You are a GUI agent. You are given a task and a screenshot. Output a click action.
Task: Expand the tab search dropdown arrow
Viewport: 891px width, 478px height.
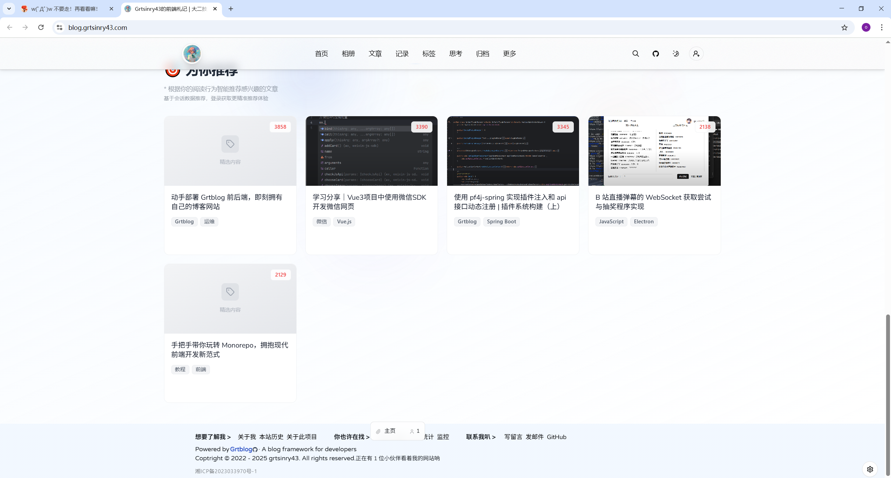(9, 9)
